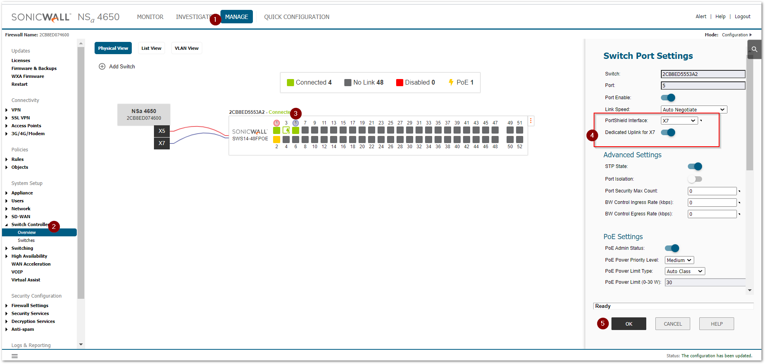765x364 pixels.
Task: Select switch port 24
Action: click(x=381, y=140)
